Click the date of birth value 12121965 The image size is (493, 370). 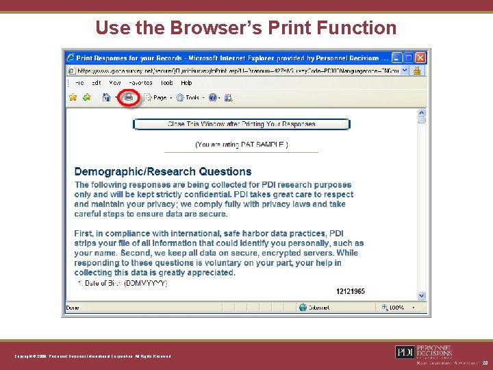(351, 291)
